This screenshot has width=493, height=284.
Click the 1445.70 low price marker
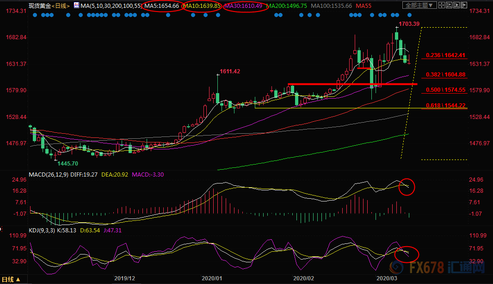tap(68, 164)
